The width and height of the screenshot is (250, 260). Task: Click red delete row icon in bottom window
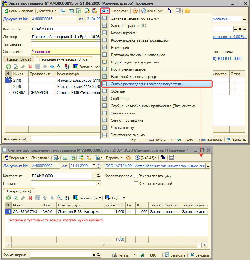click(x=30, y=198)
